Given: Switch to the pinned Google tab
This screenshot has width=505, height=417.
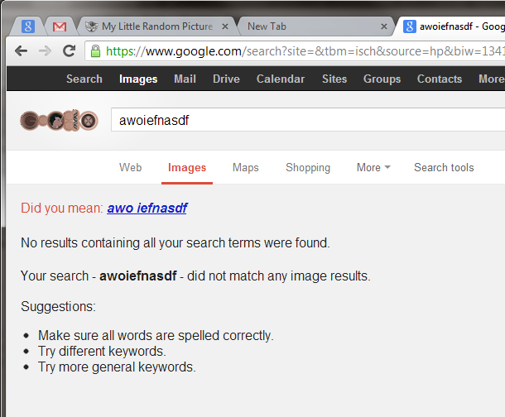Looking at the screenshot, I should (28, 26).
